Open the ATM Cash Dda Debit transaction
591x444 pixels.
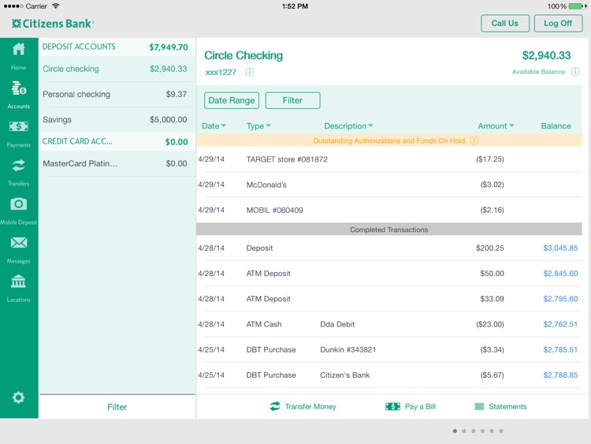(389, 324)
